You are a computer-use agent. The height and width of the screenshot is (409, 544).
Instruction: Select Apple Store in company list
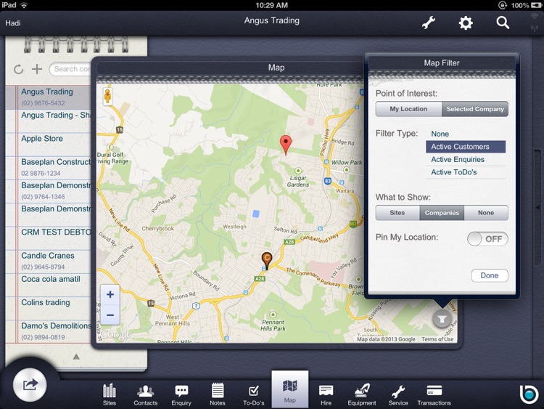[x=48, y=145]
